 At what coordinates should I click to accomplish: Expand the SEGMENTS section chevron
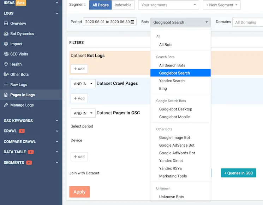[x=57, y=162]
